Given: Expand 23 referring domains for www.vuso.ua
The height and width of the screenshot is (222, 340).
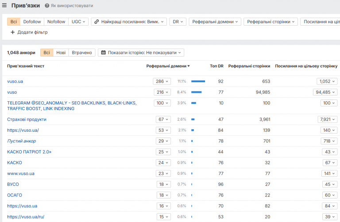Looking at the screenshot, I should 163,173.
